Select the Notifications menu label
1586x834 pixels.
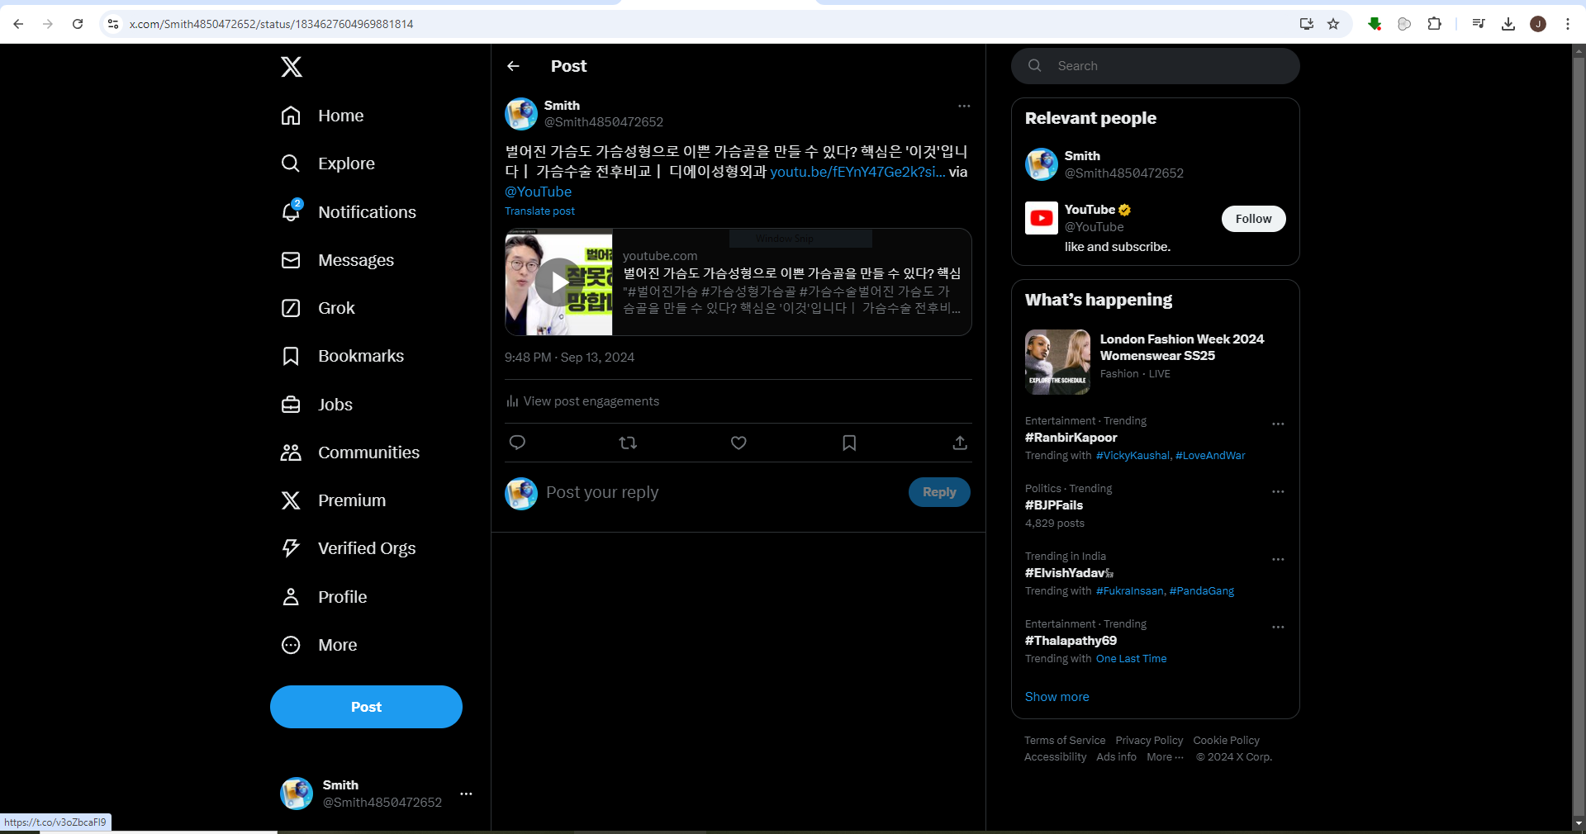(368, 212)
